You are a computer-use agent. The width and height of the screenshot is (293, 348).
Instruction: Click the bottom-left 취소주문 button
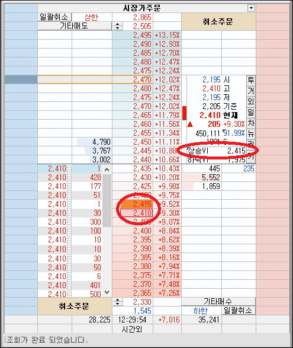click(75, 307)
